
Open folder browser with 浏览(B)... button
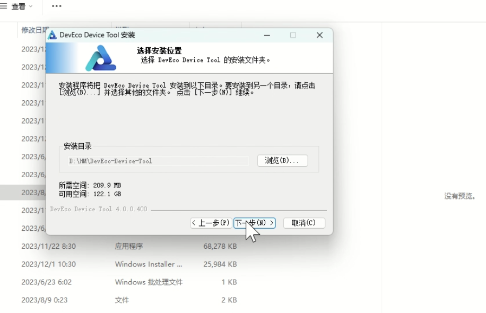click(282, 161)
